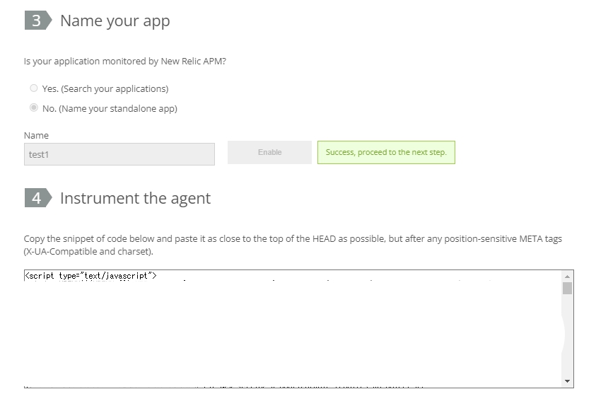This screenshot has width=596, height=406.
Task: Click the empty scrollbar track below the thumb
Action: coord(567,335)
